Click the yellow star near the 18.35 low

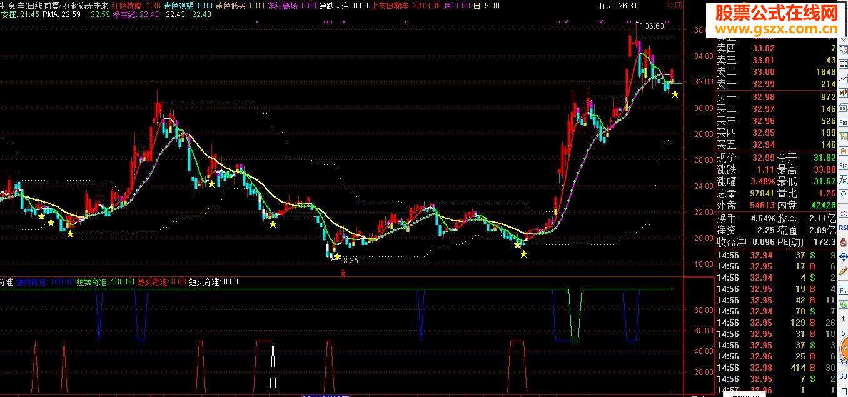click(x=337, y=256)
